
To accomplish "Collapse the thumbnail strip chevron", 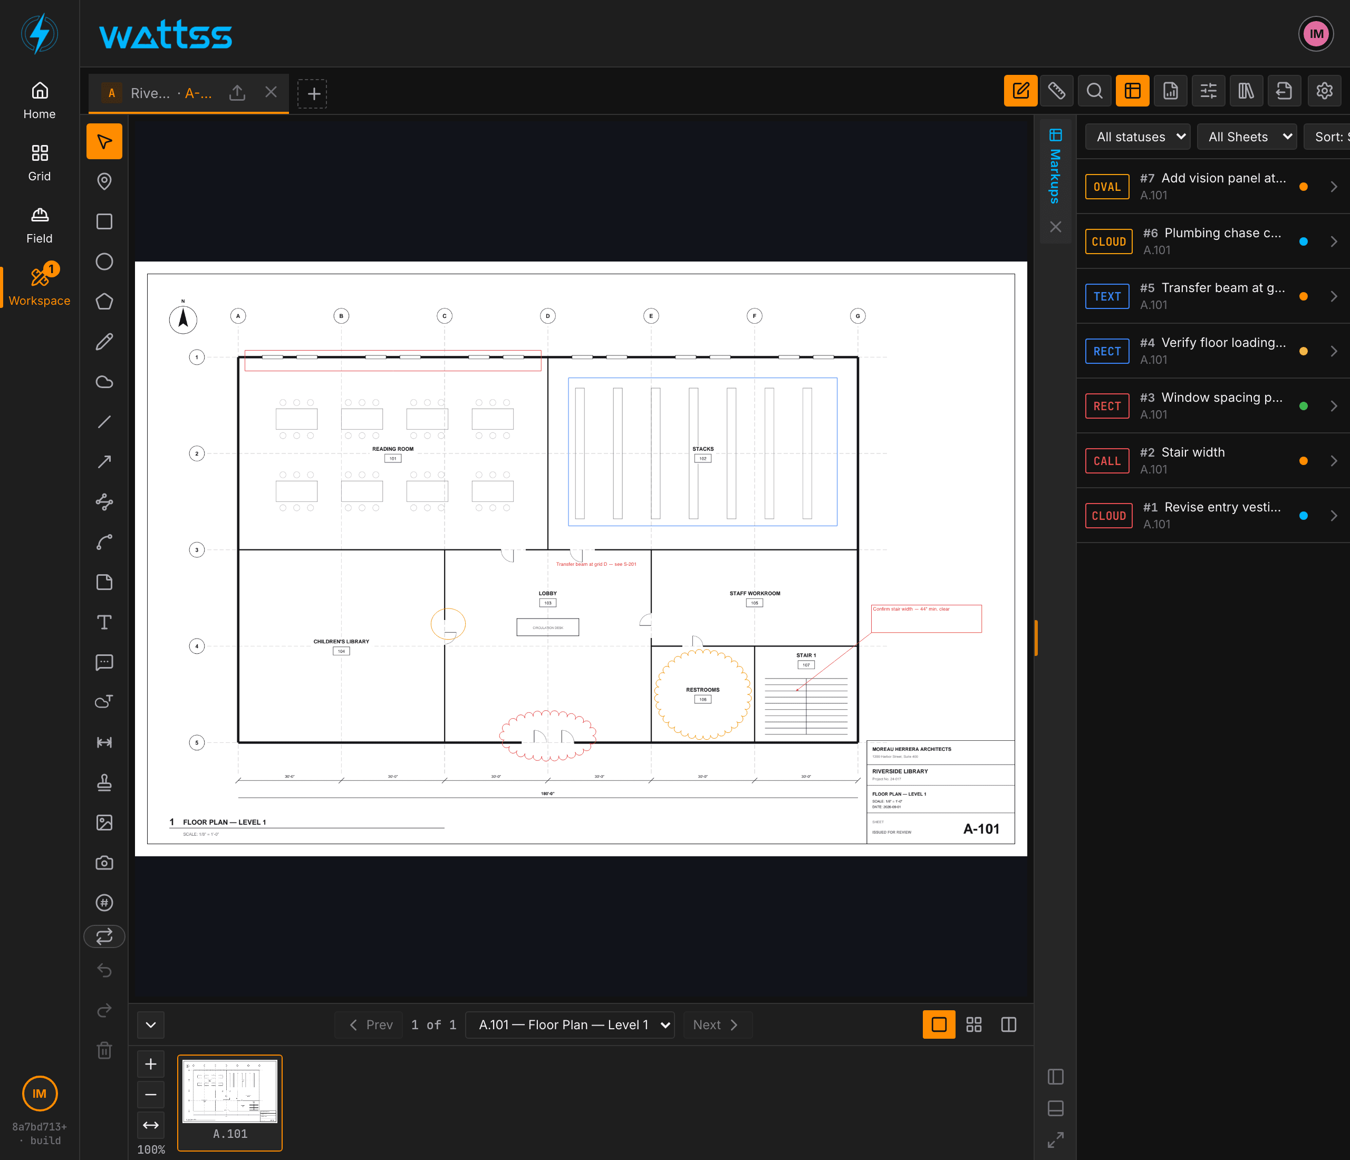I will pyautogui.click(x=150, y=1024).
